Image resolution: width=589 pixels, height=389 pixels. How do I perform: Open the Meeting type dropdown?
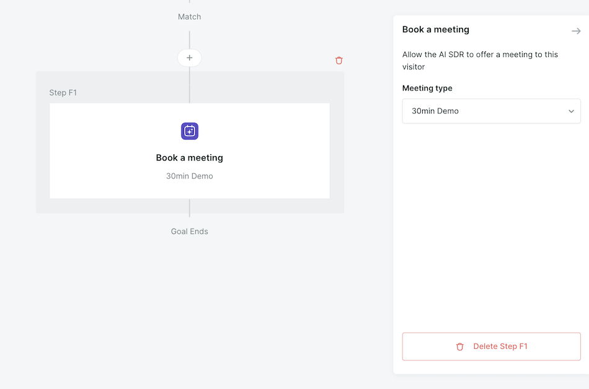point(491,111)
